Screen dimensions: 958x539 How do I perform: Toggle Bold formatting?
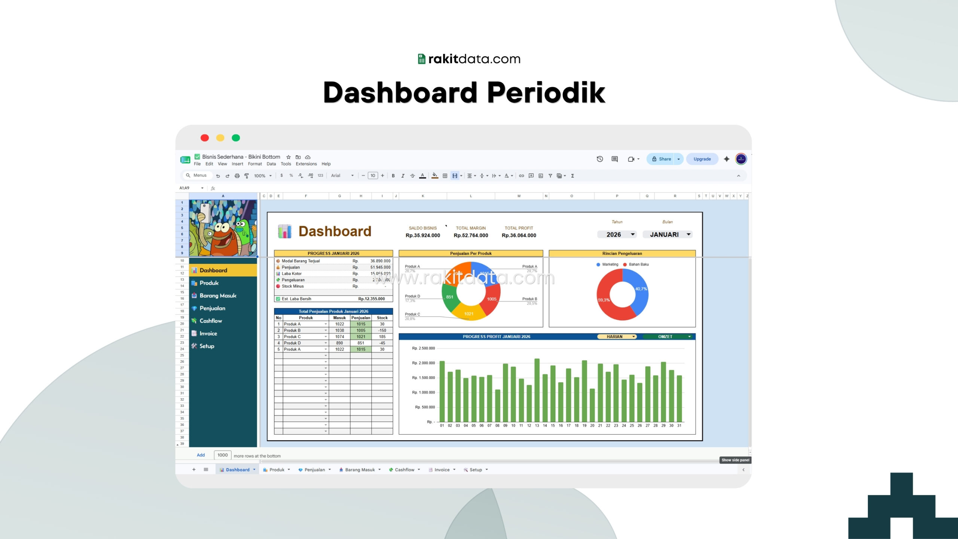393,176
